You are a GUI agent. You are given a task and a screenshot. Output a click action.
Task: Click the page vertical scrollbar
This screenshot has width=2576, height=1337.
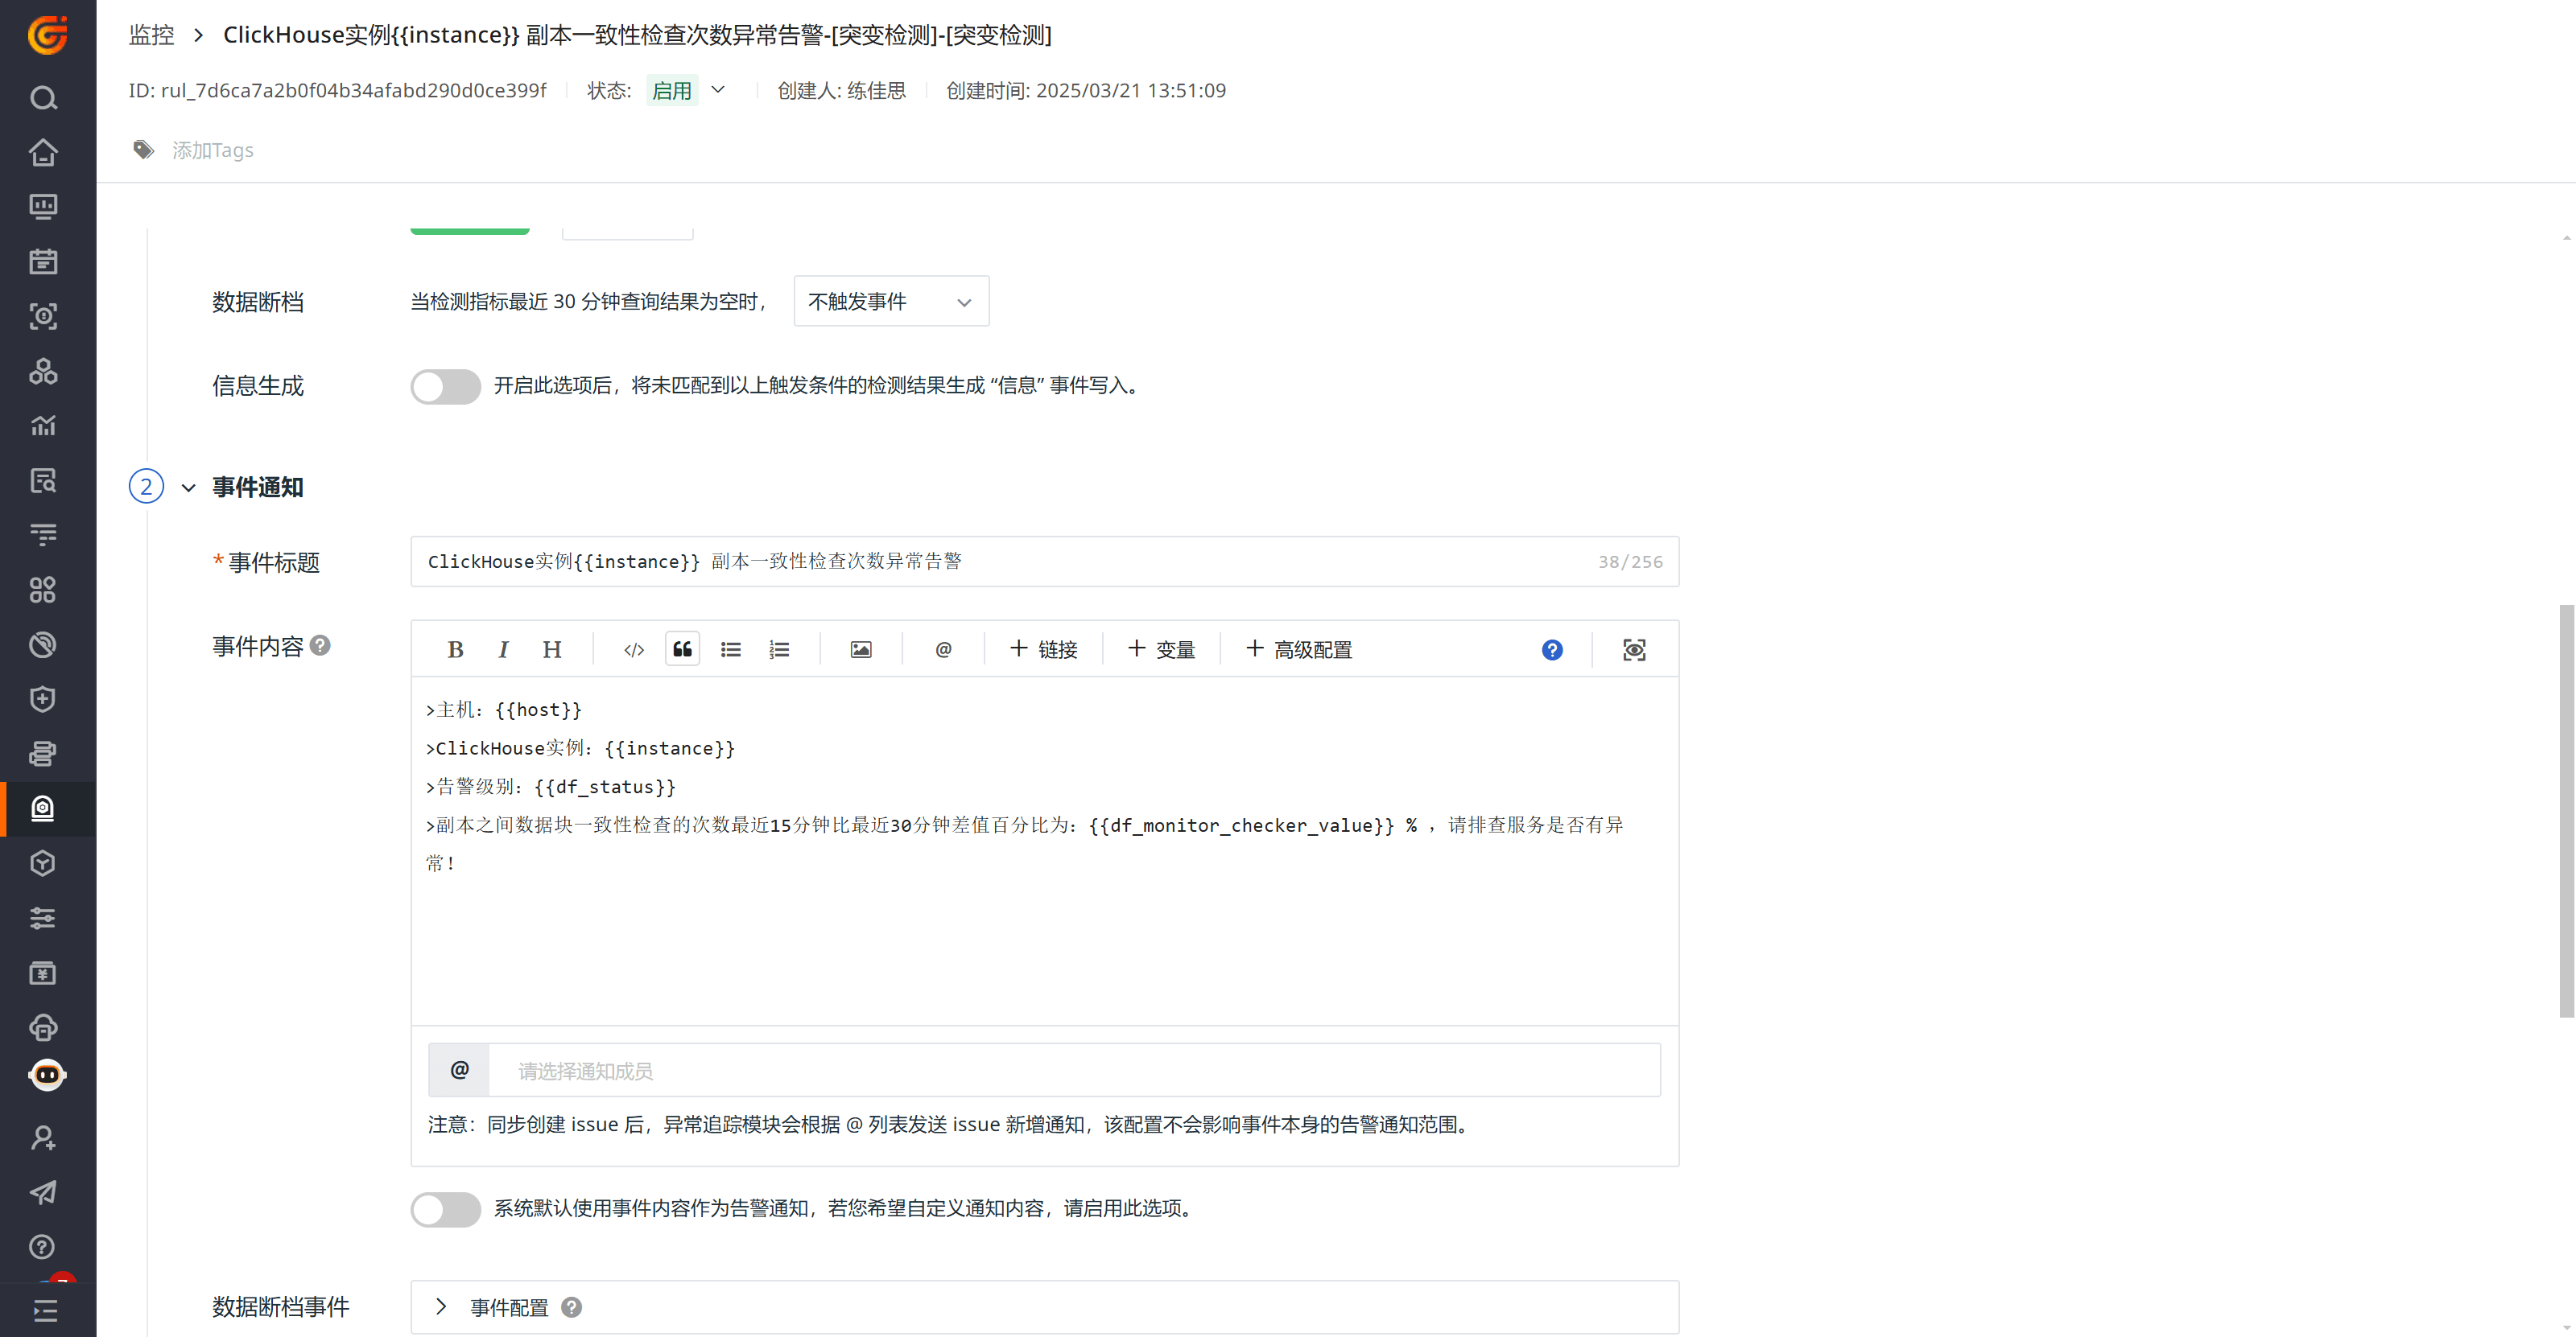pyautogui.click(x=2566, y=810)
